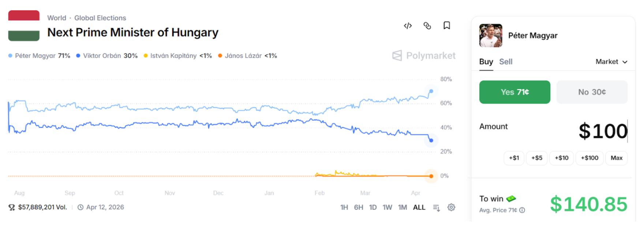Switch to the Sell tab
The height and width of the screenshot is (229, 643).
[506, 62]
